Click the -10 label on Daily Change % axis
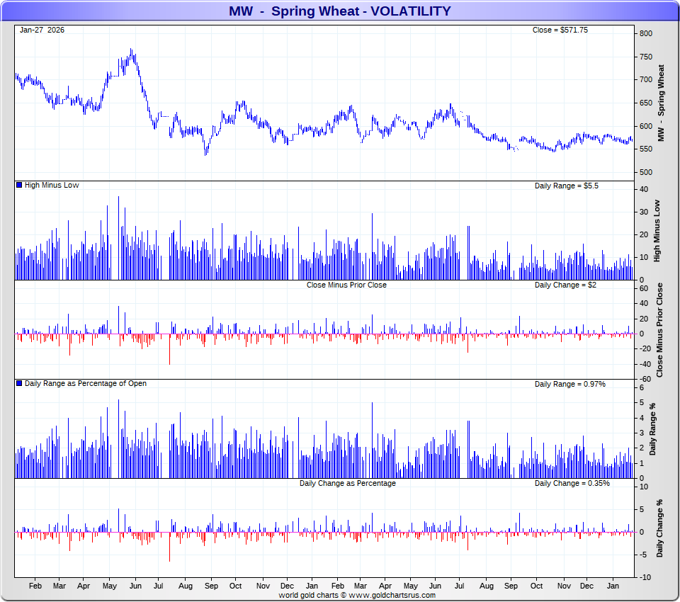 tap(645, 577)
